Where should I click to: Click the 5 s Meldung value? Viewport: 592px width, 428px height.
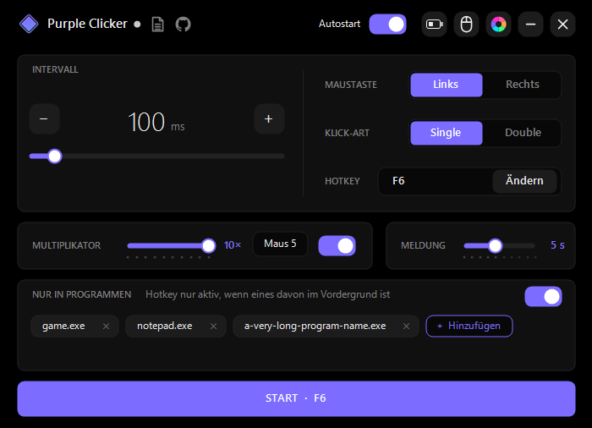557,245
